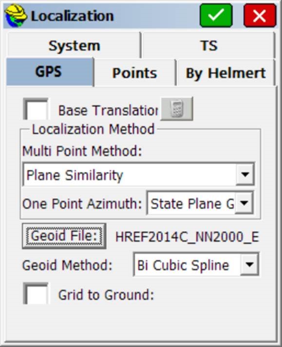Select the GPS tab
Screen dimensions: 282x347
[x=50, y=72]
